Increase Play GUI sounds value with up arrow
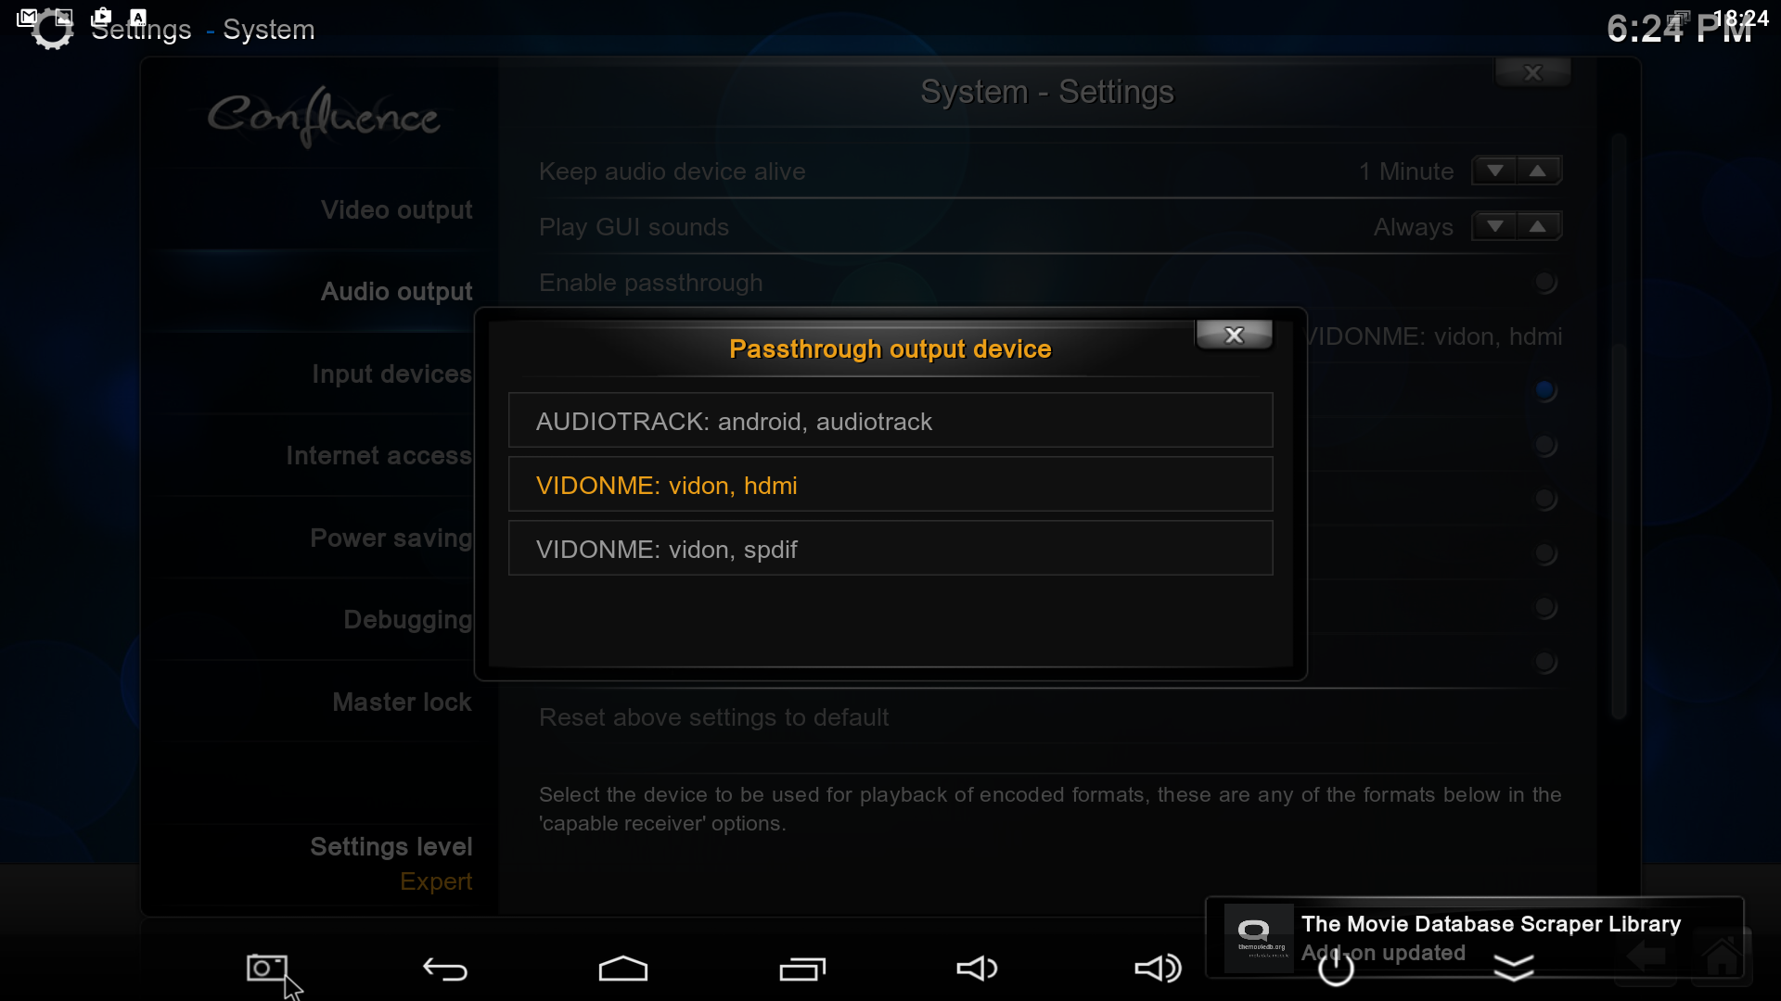The image size is (1781, 1001). [x=1538, y=227]
